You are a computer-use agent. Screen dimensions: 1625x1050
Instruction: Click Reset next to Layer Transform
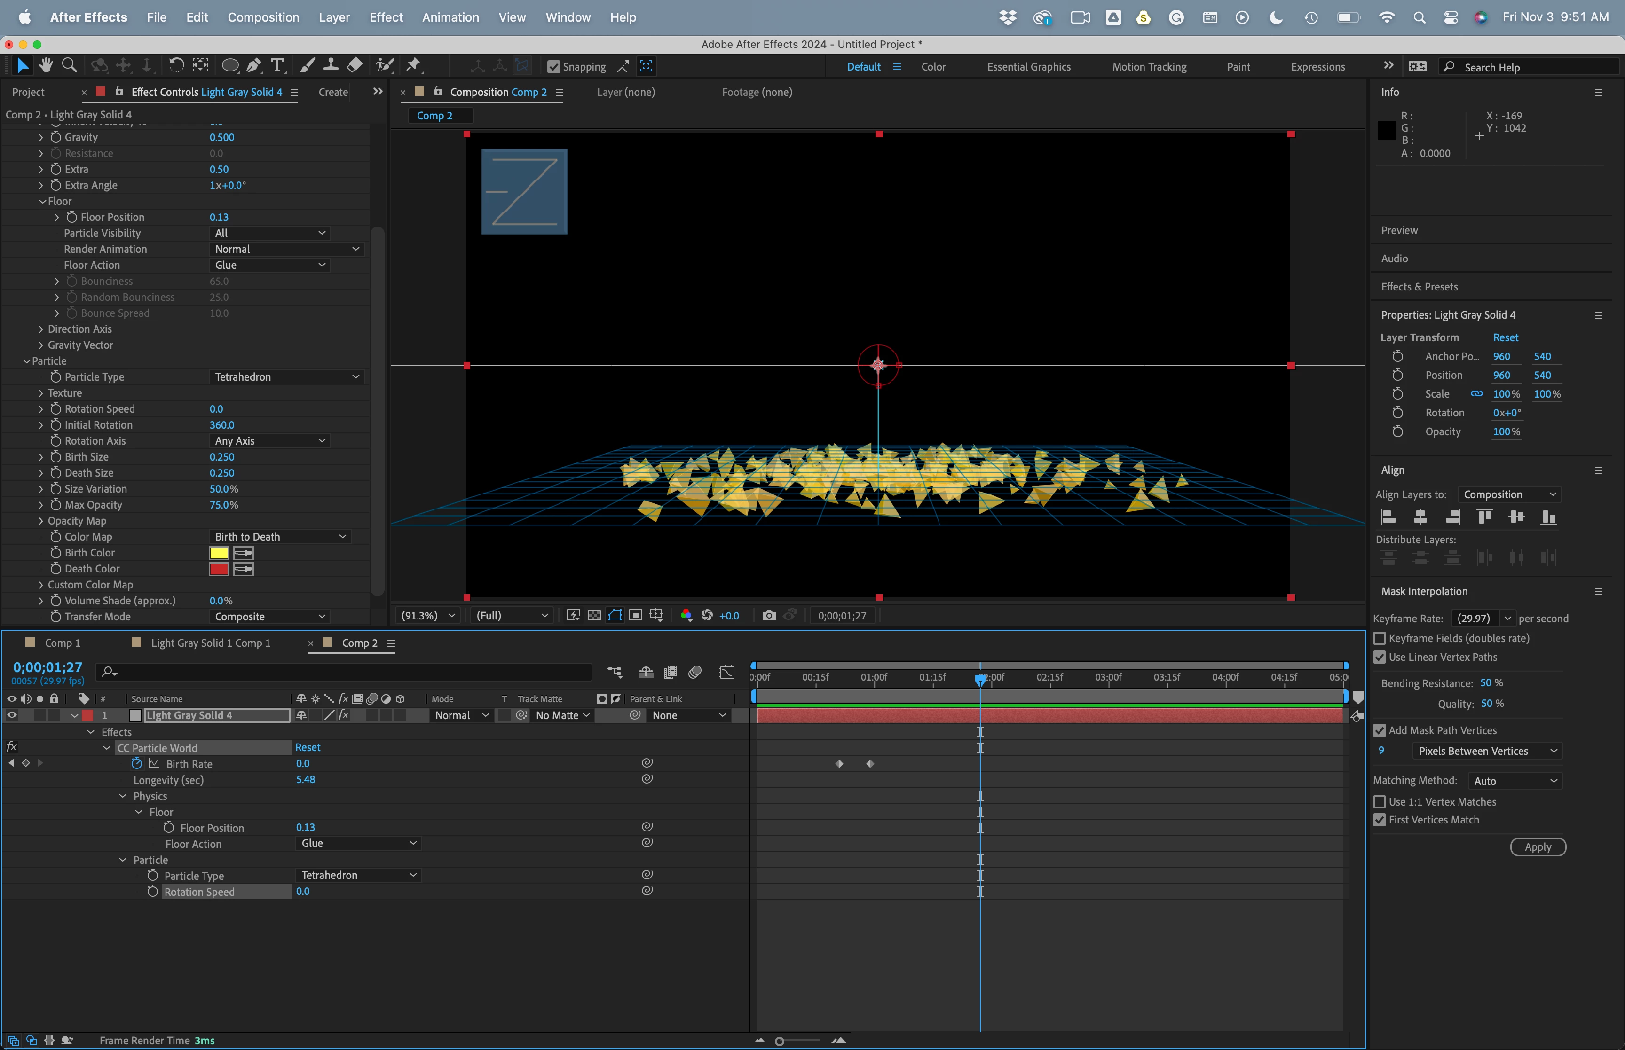tap(1505, 337)
